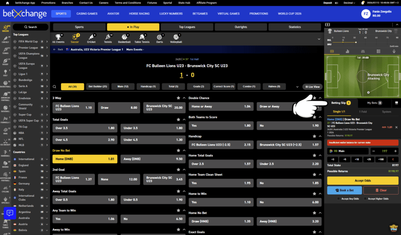Image resolution: width=401 pixels, height=235 pixels.
Task: Click Book a Bet button
Action: point(345,190)
